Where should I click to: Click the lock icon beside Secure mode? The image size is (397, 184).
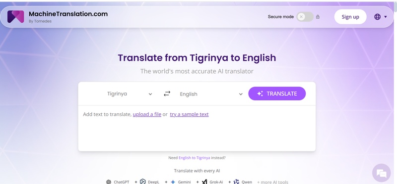pyautogui.click(x=318, y=17)
